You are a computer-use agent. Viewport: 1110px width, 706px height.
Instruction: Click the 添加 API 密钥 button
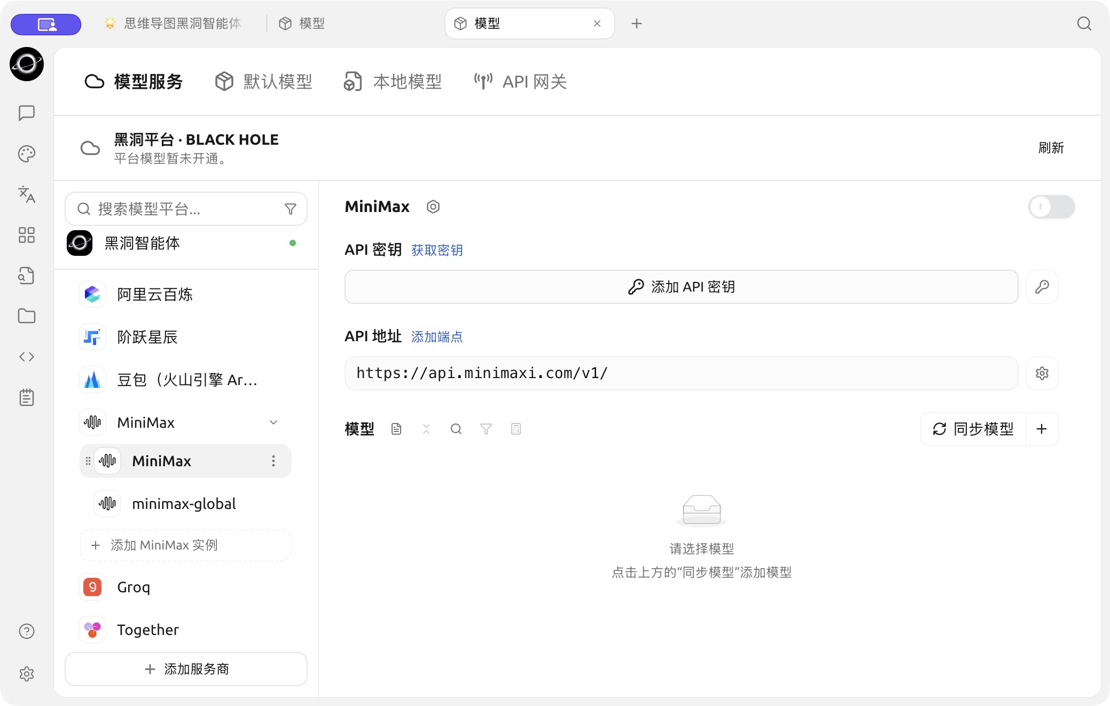coord(682,287)
